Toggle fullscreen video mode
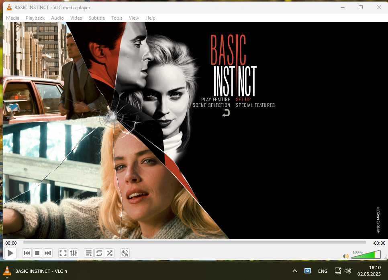Viewport: 388px width, 280px height. pyautogui.click(x=63, y=253)
